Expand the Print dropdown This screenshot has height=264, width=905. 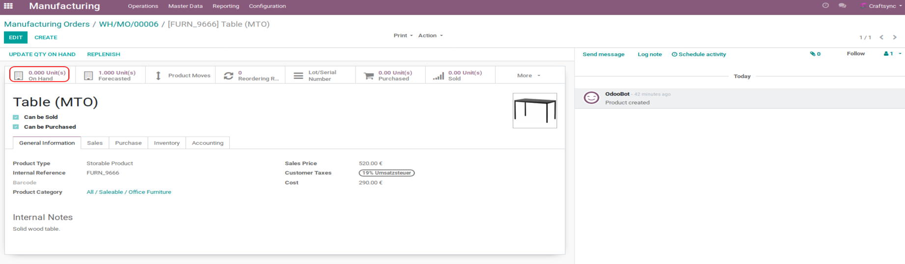[x=403, y=36]
